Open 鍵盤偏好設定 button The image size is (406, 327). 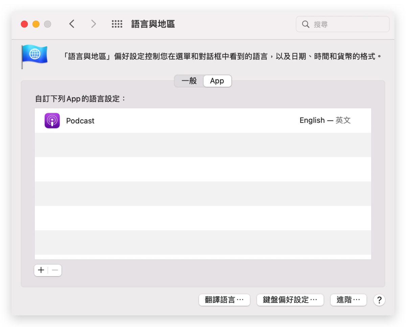(x=290, y=300)
